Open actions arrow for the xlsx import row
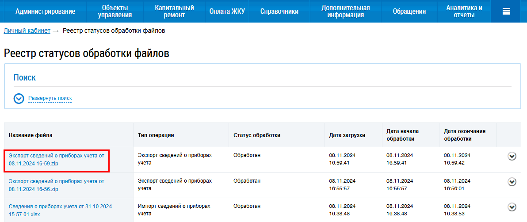Image resolution: width=527 pixels, height=222 pixels. 512,207
